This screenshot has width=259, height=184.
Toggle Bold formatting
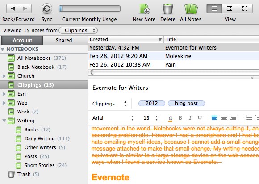coord(180,118)
